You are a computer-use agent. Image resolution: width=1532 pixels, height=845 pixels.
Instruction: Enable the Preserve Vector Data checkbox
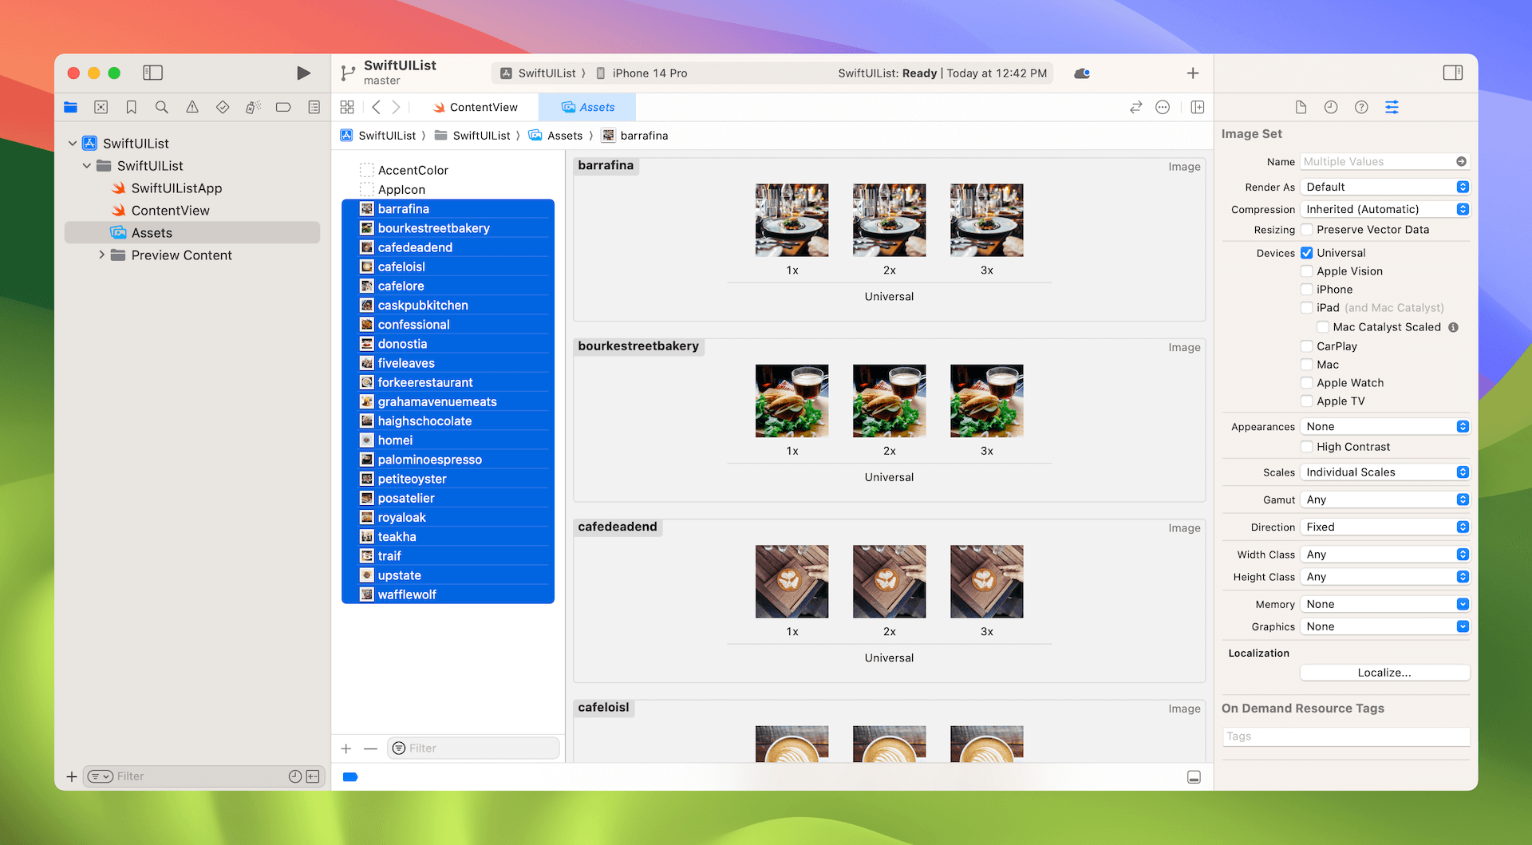[x=1306, y=230]
